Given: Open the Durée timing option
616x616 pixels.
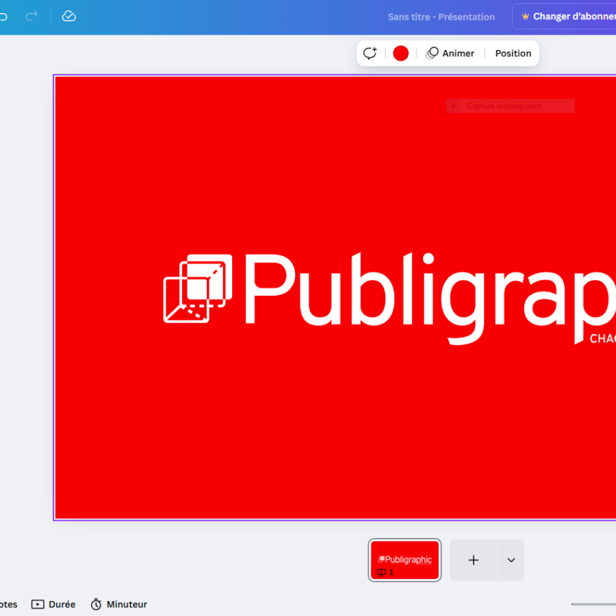Looking at the screenshot, I should pos(53,604).
